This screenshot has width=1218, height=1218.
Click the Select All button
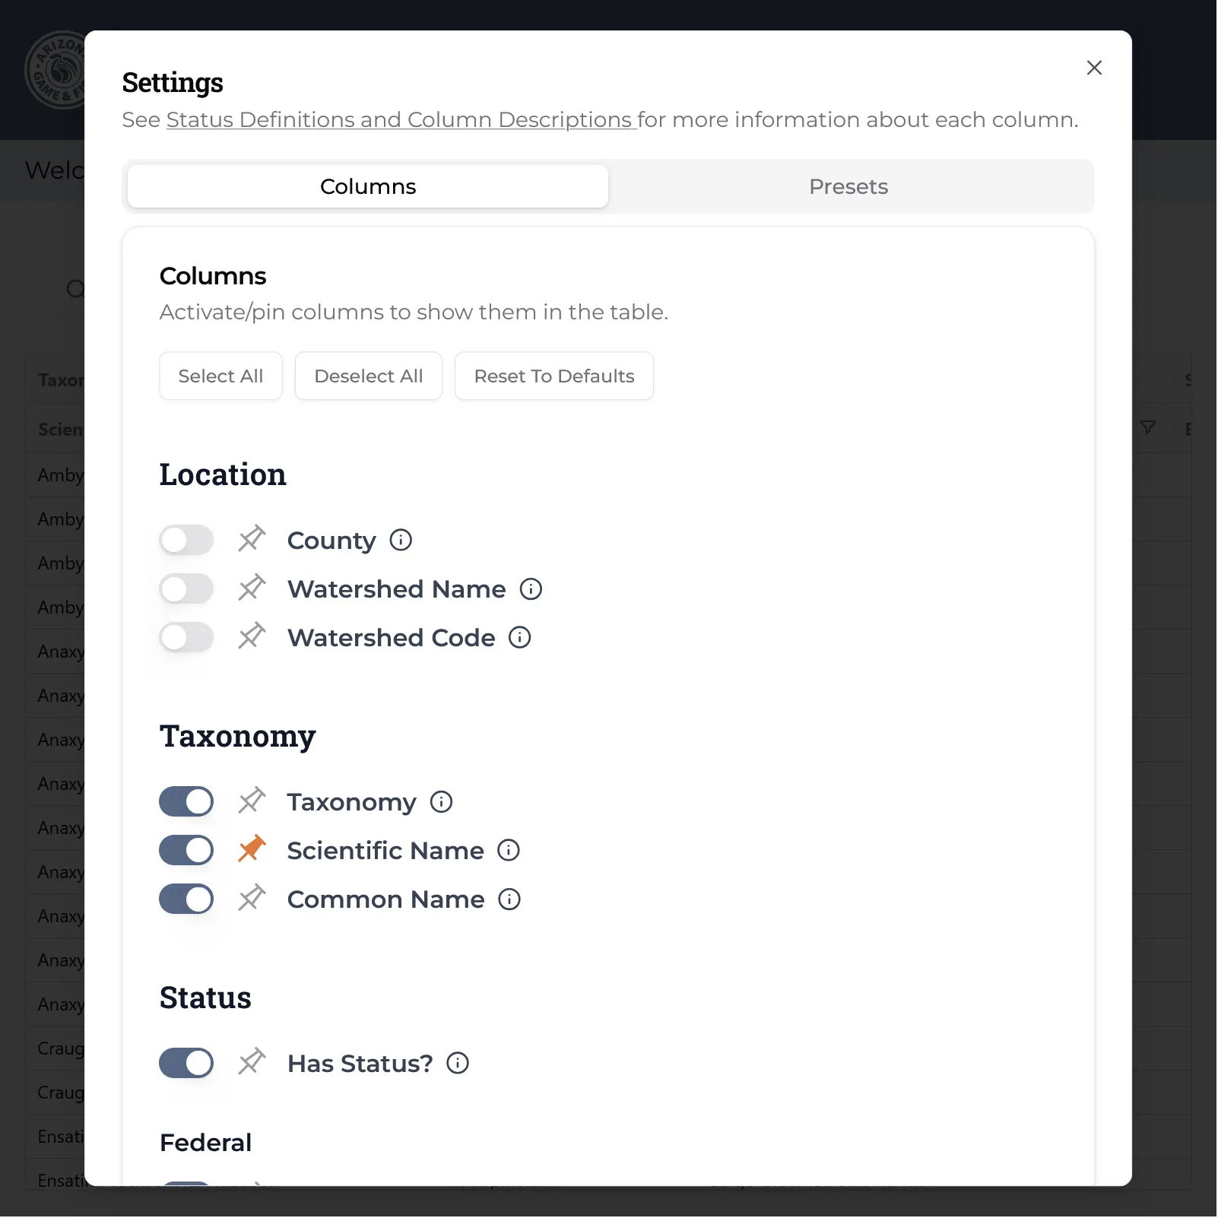220,376
